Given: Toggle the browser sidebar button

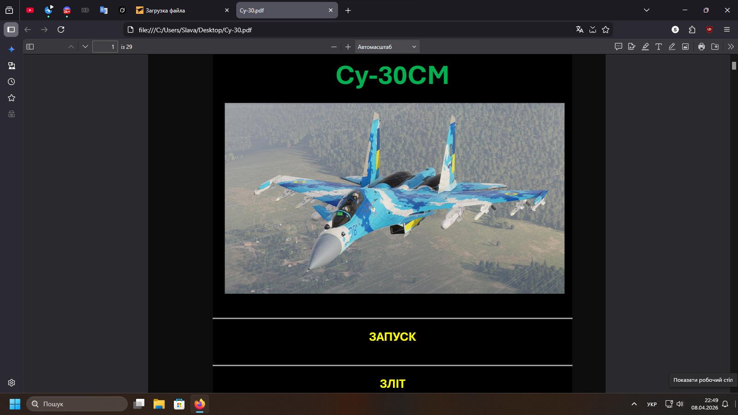Looking at the screenshot, I should point(11,30).
